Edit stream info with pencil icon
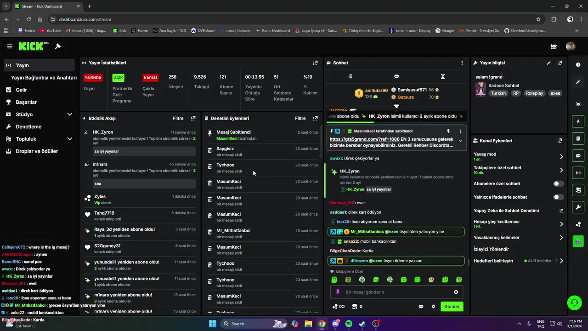The height and width of the screenshot is (331, 588). pos(548,63)
